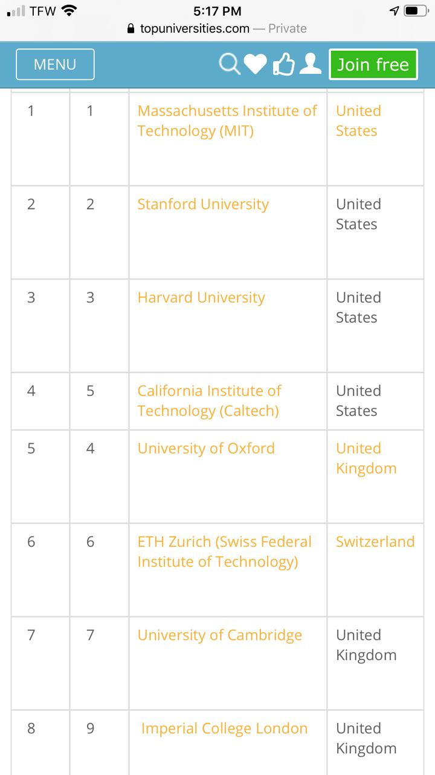This screenshot has height=775, width=435.
Task: Open the ETH Zurich link
Action: coord(225,552)
